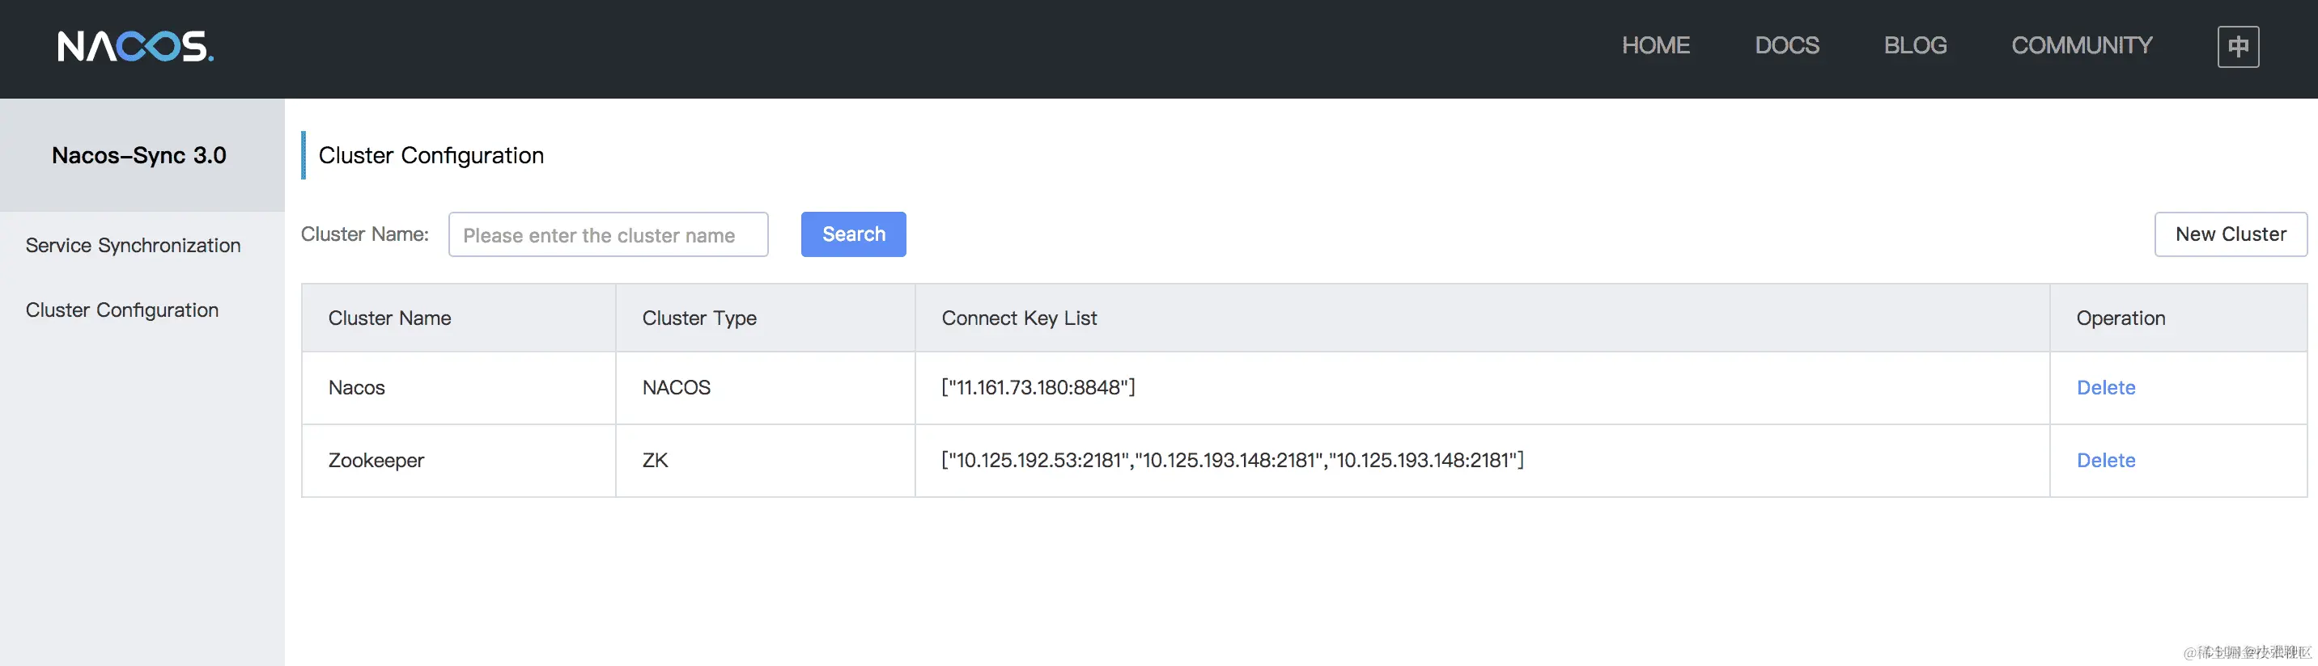Focus the cluster name input field
The image size is (2318, 666).
pos(609,234)
